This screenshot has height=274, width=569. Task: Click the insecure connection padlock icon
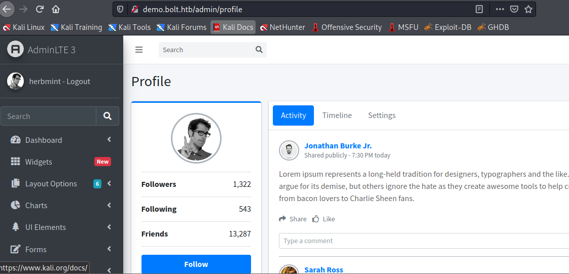134,10
